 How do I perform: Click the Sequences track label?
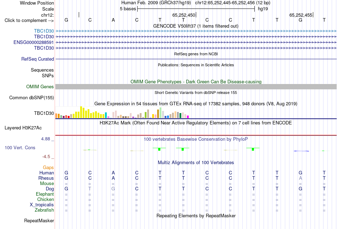point(42,70)
